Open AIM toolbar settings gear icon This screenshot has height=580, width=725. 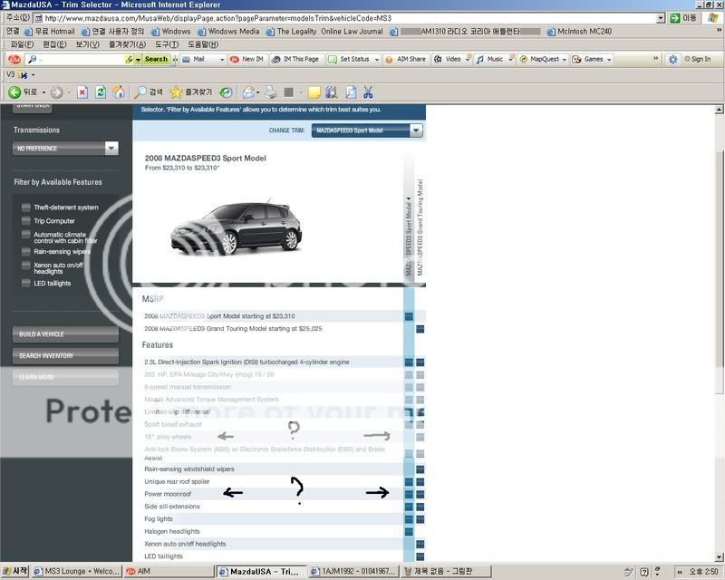[672, 59]
